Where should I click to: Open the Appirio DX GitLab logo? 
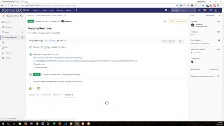click(15, 10)
